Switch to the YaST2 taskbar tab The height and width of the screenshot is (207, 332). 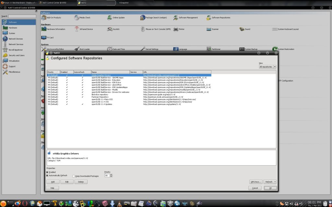pos(96,3)
